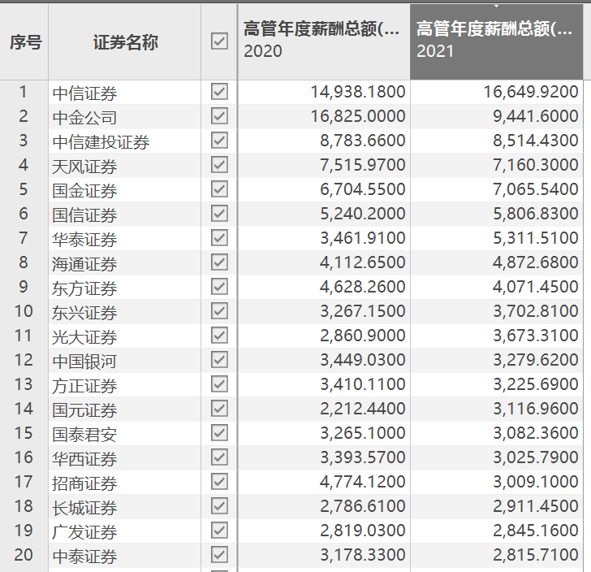
Task: Toggle checkbox for 东兴证券
Action: pyautogui.click(x=219, y=311)
